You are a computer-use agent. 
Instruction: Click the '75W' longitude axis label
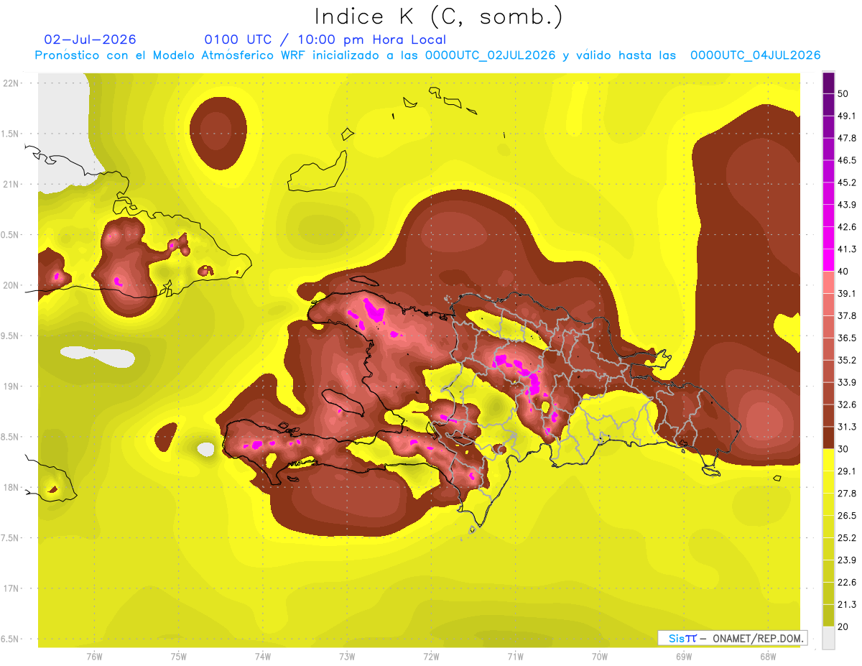179,657
